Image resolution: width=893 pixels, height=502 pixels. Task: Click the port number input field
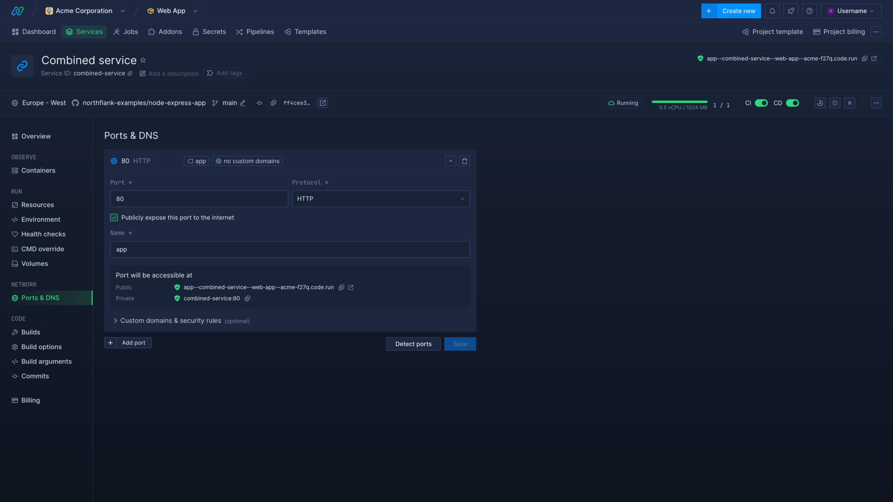pos(199,198)
